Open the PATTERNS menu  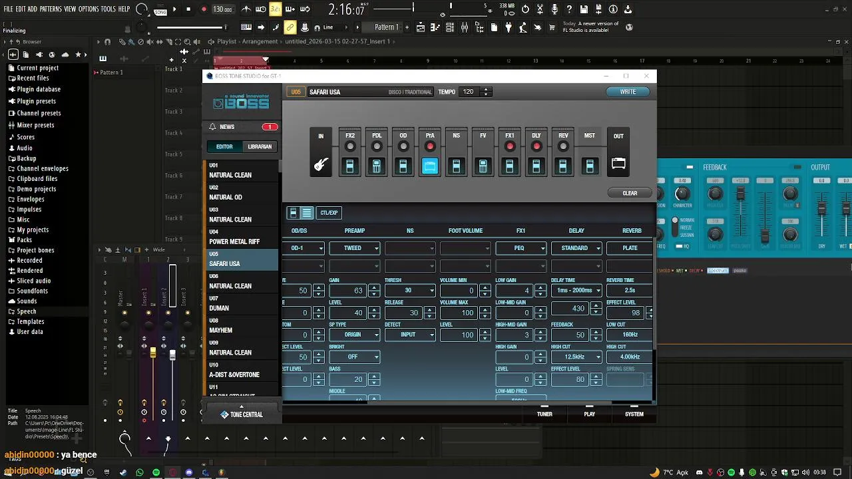(x=51, y=9)
